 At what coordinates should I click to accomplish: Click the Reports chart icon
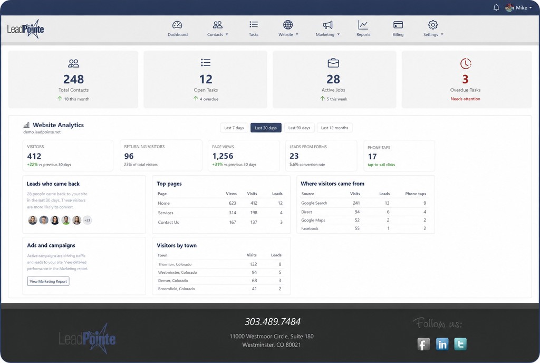point(363,25)
